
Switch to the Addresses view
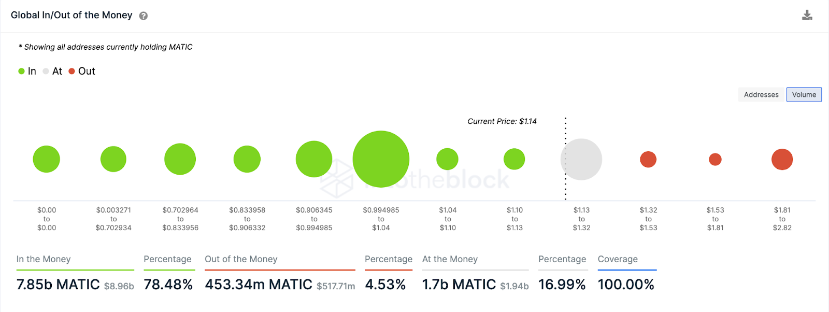point(761,94)
